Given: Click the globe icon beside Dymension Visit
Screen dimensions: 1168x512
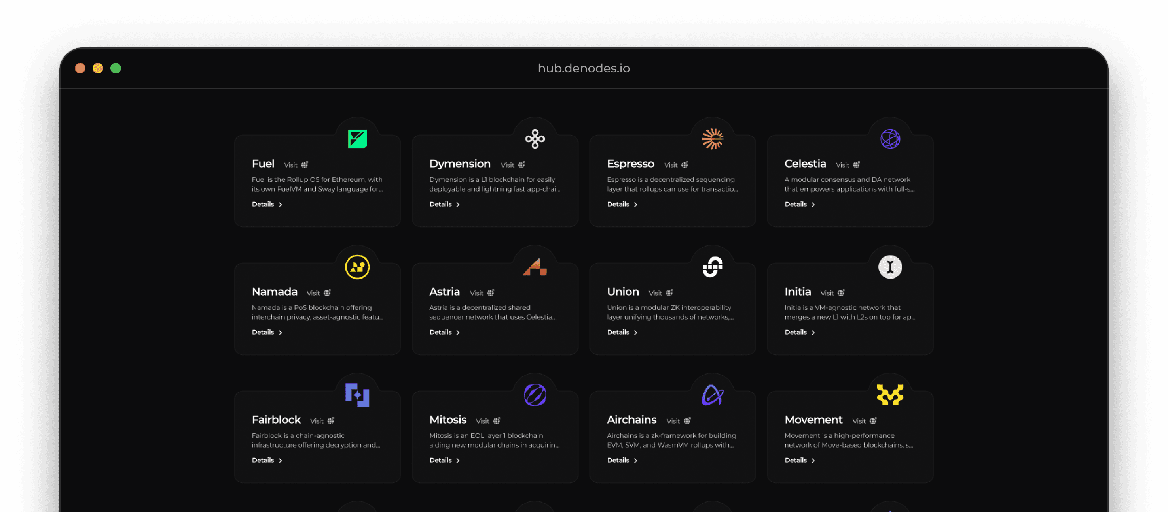Looking at the screenshot, I should click(x=521, y=165).
